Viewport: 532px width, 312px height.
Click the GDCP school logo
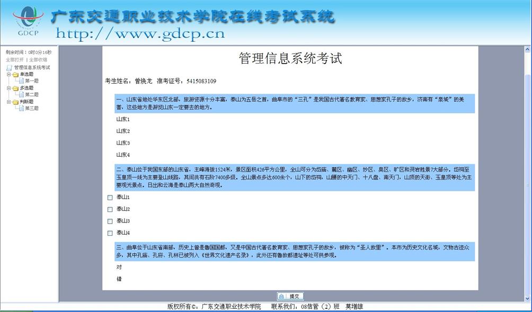click(28, 21)
